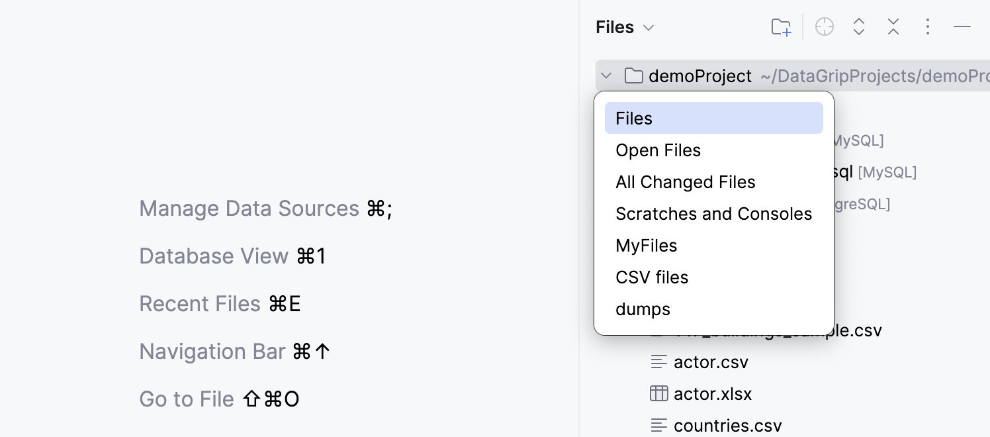The width and height of the screenshot is (990, 437).
Task: Choose Scratches and Consoles in the menu
Action: click(x=713, y=213)
